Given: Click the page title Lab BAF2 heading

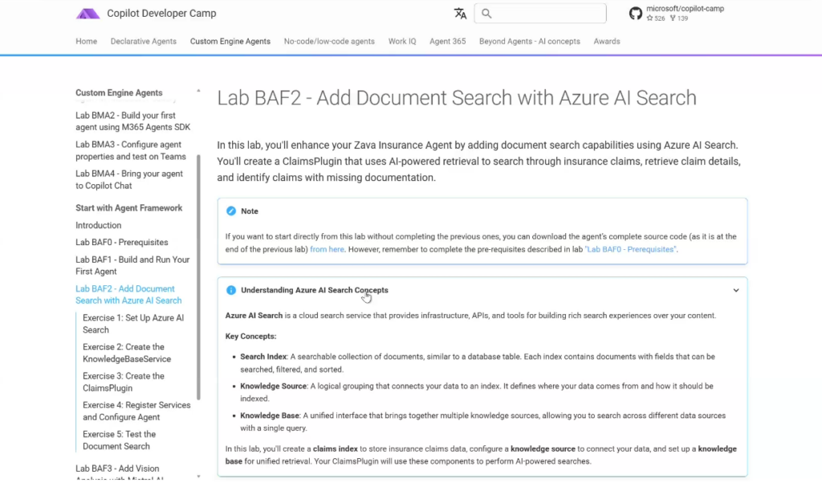Looking at the screenshot, I should coord(457,98).
